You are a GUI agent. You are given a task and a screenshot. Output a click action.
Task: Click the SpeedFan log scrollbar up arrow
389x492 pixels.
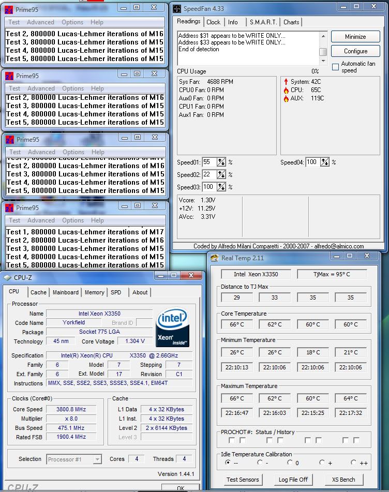pos(323,36)
